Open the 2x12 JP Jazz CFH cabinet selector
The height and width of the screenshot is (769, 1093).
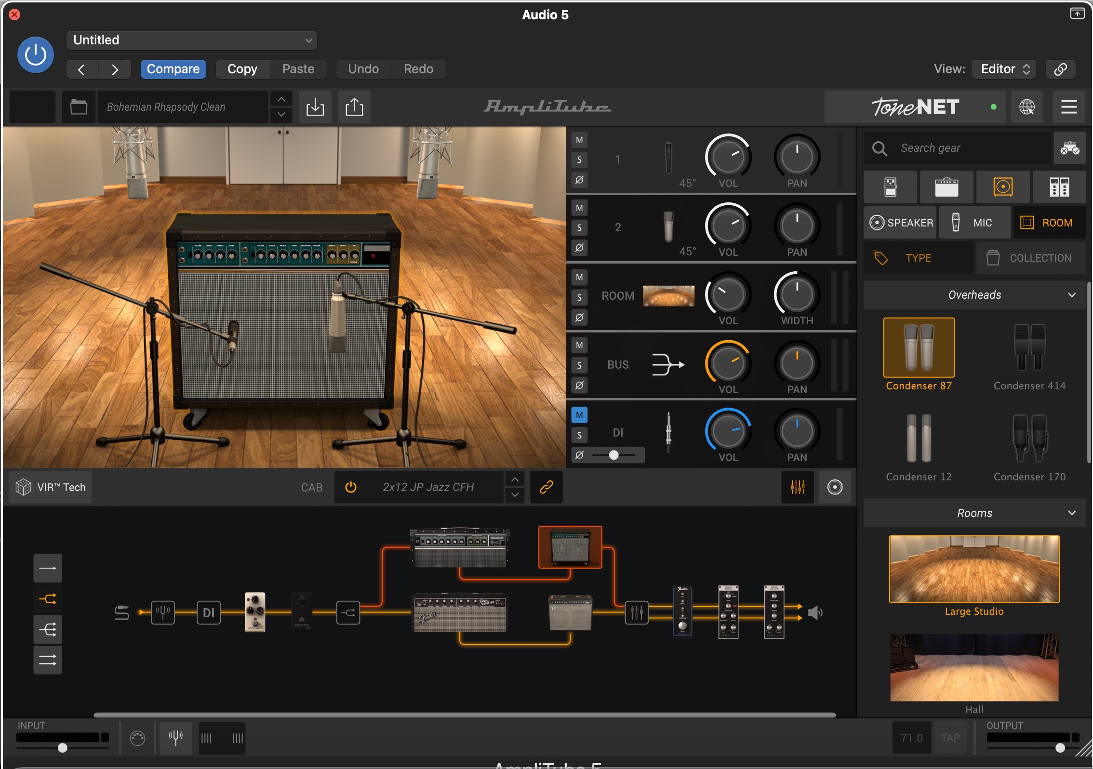point(428,487)
